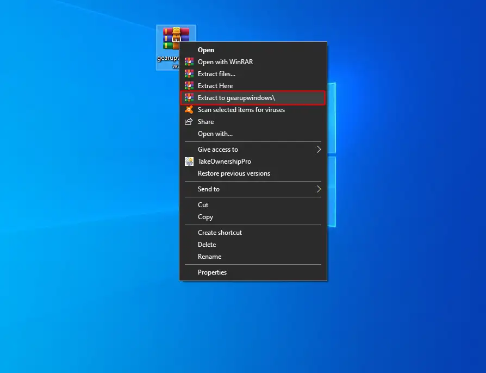This screenshot has height=373, width=486.
Task: Expand the Give access to submenu arrow
Action: [x=319, y=150]
